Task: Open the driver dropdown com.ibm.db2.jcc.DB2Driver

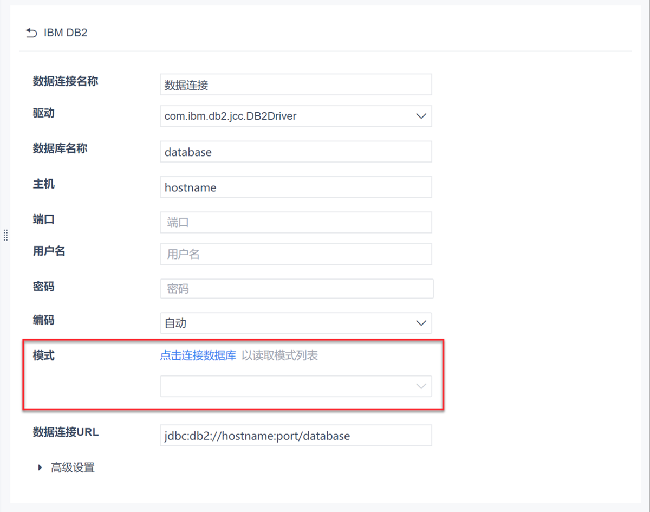Action: pos(296,116)
